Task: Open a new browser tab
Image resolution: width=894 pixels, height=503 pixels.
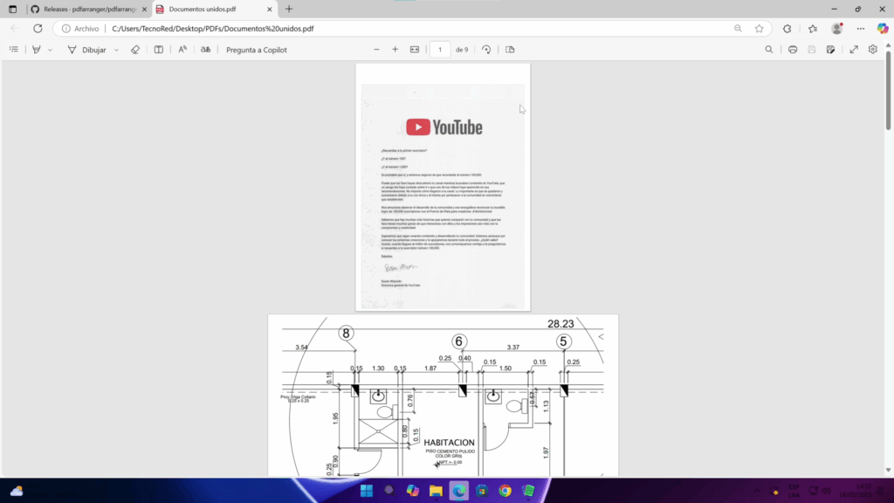Action: [289, 9]
